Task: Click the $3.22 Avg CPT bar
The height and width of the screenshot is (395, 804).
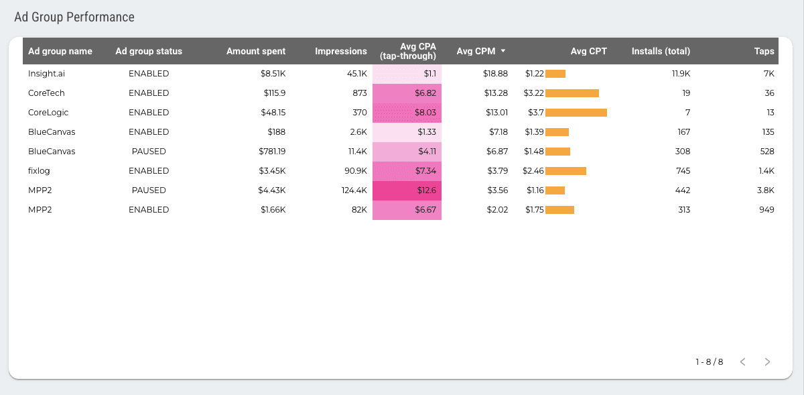Action: coord(572,93)
